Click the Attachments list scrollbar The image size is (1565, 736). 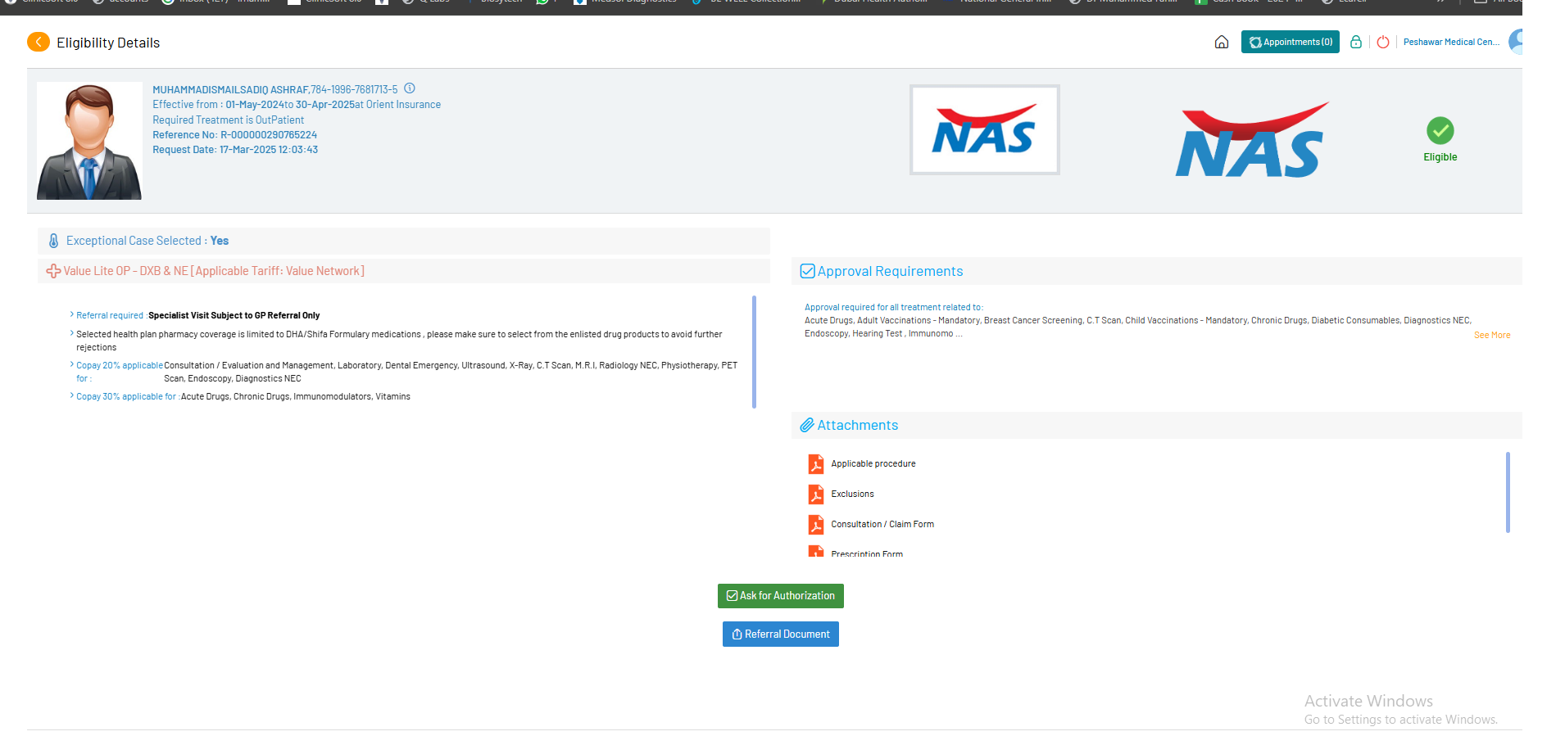pyautogui.click(x=1508, y=492)
